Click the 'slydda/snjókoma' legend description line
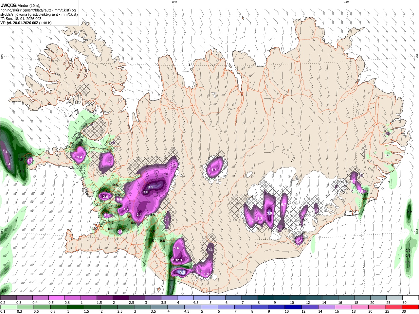Viewport: 419px width, 314px height. pyautogui.click(x=39, y=14)
